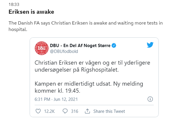The width and height of the screenshot is (186, 121).
Task: Click the word Rigshospitalet in the tweet
Action: (x=100, y=70)
